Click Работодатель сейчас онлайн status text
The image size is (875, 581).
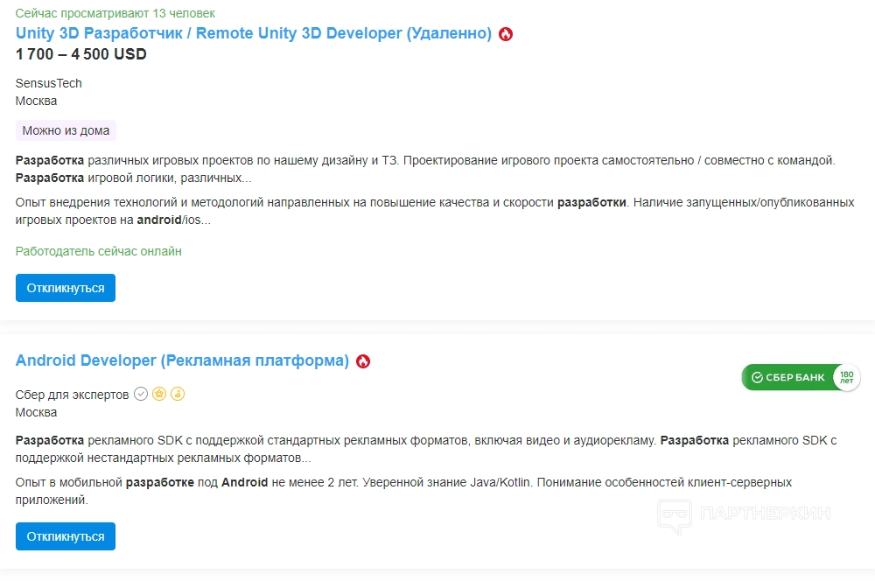pos(99,251)
